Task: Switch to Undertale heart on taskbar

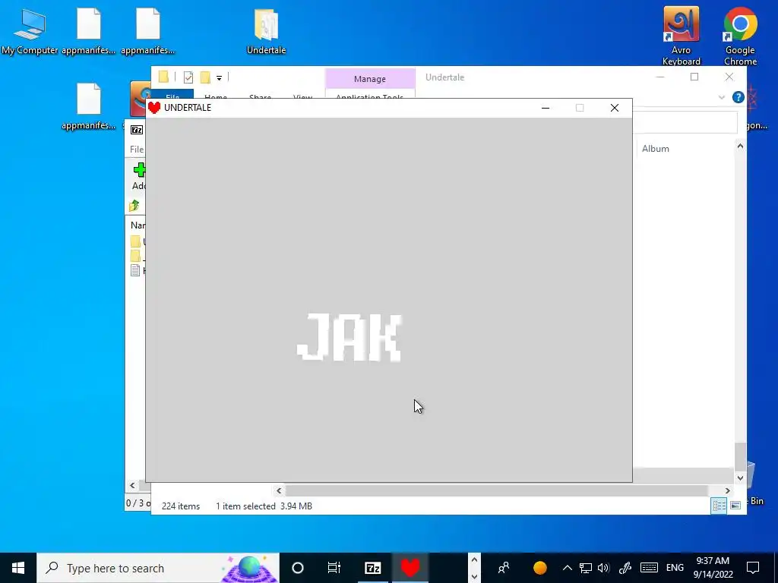Action: 410,568
